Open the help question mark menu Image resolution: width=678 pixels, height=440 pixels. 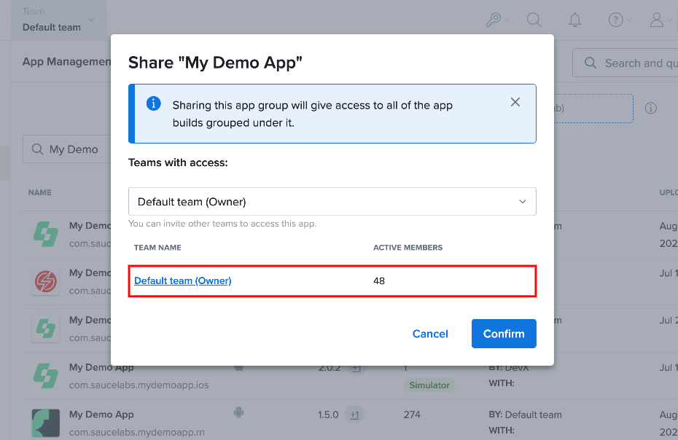tap(619, 20)
